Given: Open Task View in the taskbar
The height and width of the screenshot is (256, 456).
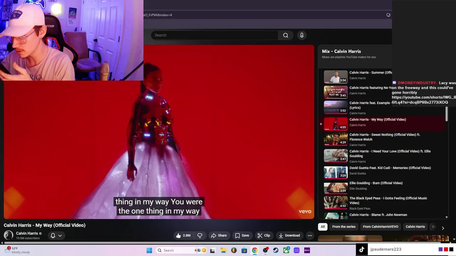Looking at the screenshot, I should [x=213, y=250].
